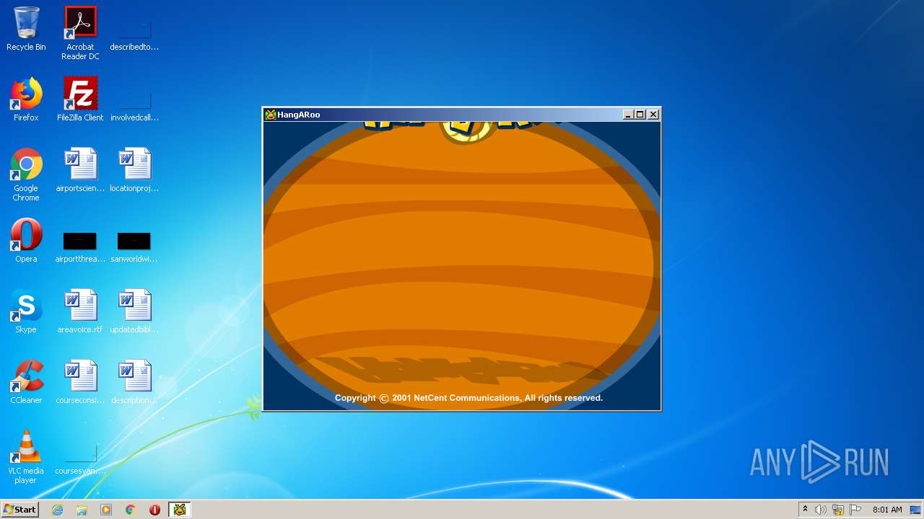Open Internet Explorer from the taskbar
The height and width of the screenshot is (519, 924).
[x=57, y=510]
